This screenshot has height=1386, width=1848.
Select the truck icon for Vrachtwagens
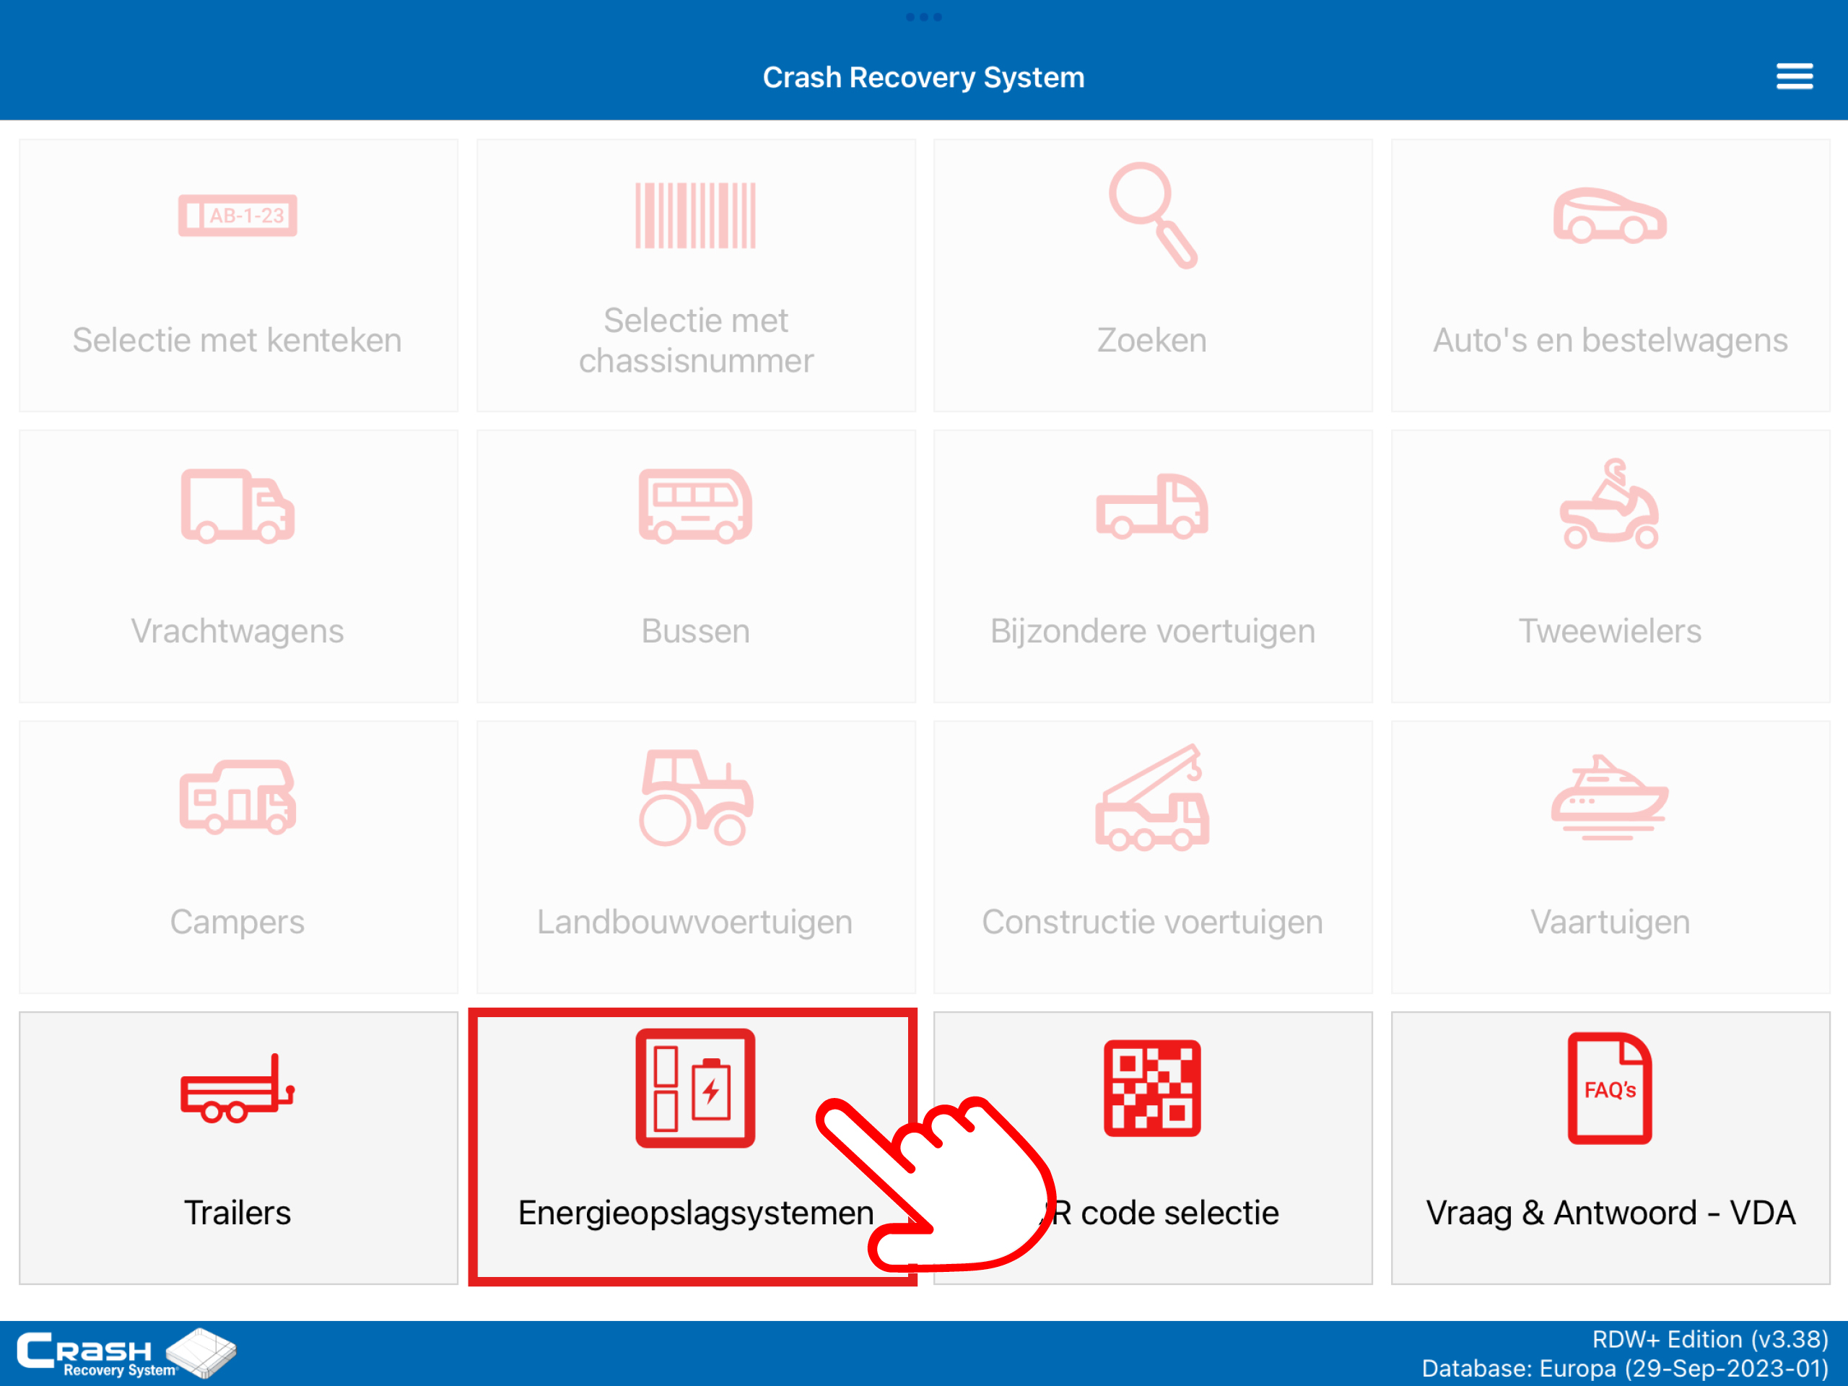point(237,505)
